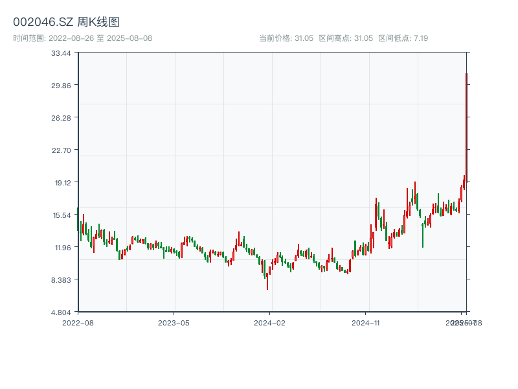The image size is (518, 389).
Task: Click y-axis value 8.383
Action: click(61, 280)
